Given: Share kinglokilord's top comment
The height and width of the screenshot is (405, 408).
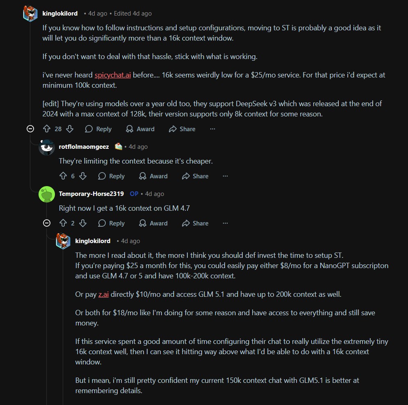Looking at the screenshot, I should point(182,129).
